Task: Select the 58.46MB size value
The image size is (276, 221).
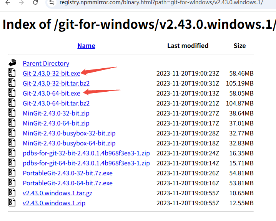Action: click(x=241, y=73)
